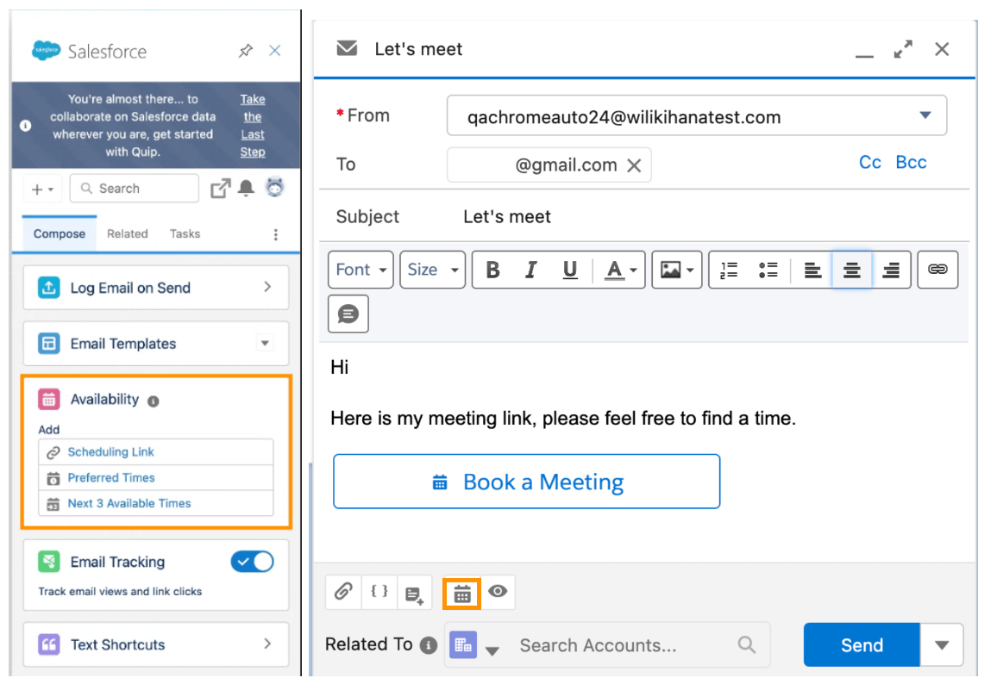Click the calendar availability icon in footer
This screenshot has width=997, height=684.
coord(462,594)
